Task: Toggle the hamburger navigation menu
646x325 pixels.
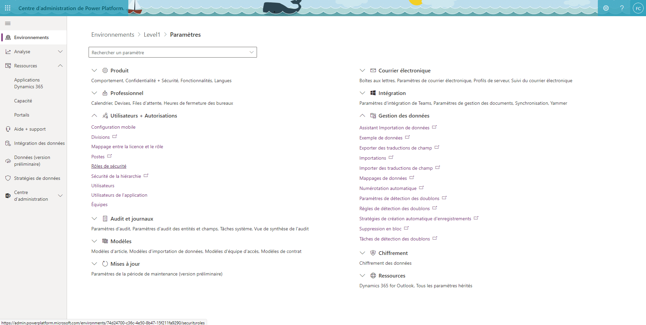Action: coord(8,23)
